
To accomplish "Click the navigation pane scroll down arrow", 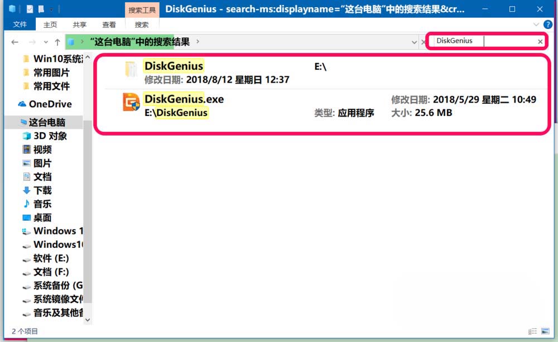I will pyautogui.click(x=88, y=320).
